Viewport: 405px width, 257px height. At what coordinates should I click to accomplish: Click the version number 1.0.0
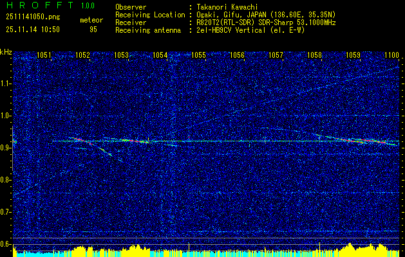(x=88, y=6)
